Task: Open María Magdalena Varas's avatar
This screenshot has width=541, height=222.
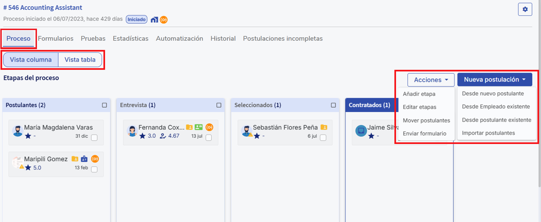Action: (x=18, y=131)
